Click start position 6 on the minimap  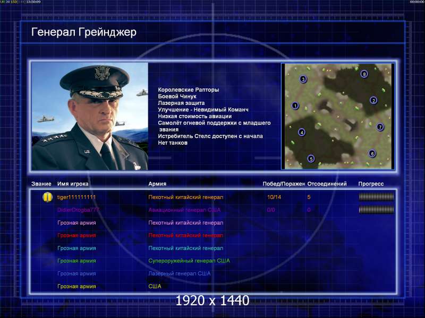(x=372, y=154)
